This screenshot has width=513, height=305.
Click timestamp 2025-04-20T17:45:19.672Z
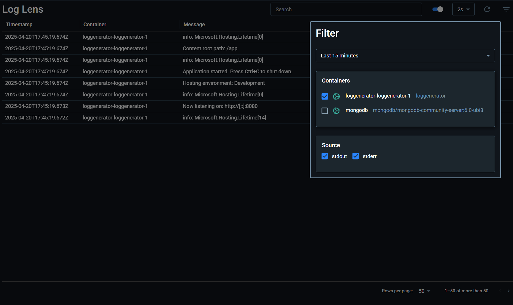pyautogui.click(x=37, y=118)
